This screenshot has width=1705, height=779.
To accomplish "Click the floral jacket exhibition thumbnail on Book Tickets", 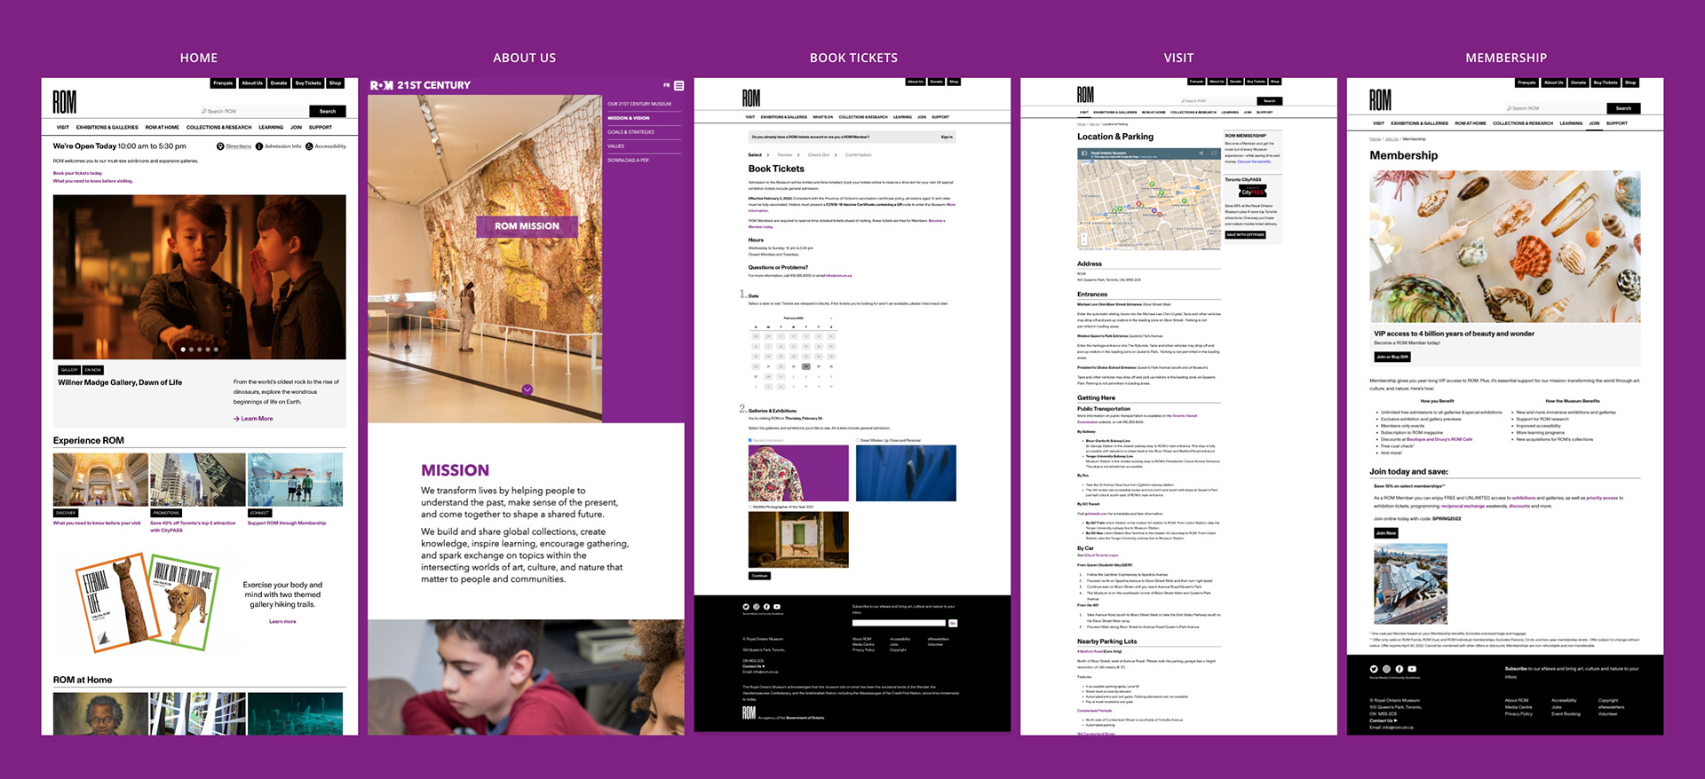I will tap(798, 473).
